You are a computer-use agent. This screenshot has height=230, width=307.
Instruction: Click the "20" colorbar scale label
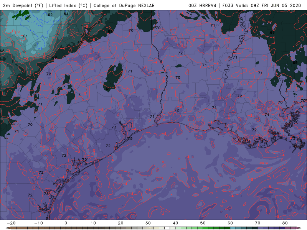[120, 223]
